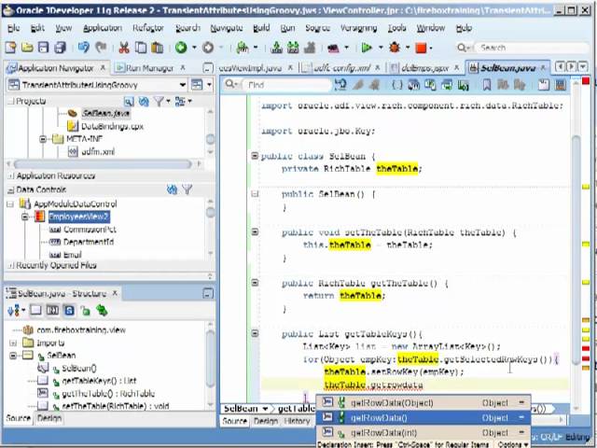Click the Undo toolbar icon
597x448 pixels.
click(84, 48)
